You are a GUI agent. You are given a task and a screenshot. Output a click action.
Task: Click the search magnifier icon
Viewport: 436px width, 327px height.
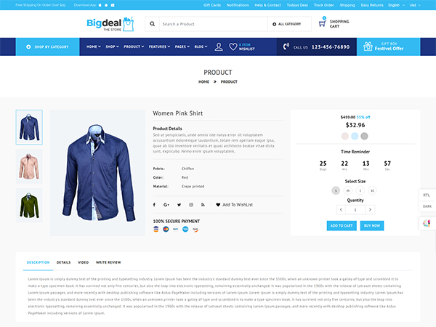tap(152, 24)
